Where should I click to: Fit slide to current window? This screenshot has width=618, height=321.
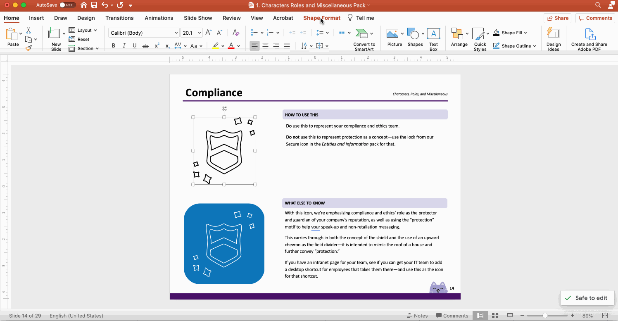[x=605, y=316]
